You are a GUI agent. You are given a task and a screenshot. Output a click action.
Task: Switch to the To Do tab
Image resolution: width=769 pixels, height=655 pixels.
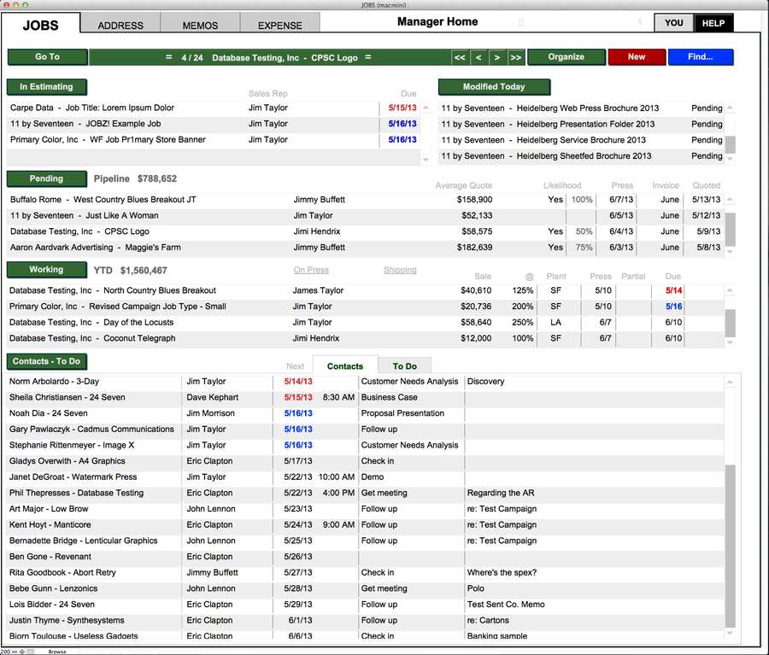[405, 366]
